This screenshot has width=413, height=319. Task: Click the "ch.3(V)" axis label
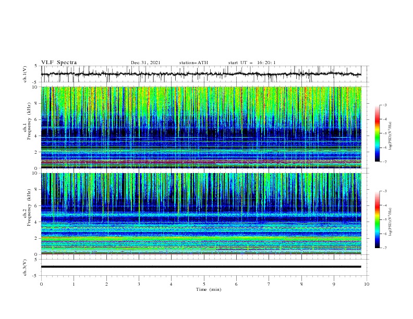(25, 267)
